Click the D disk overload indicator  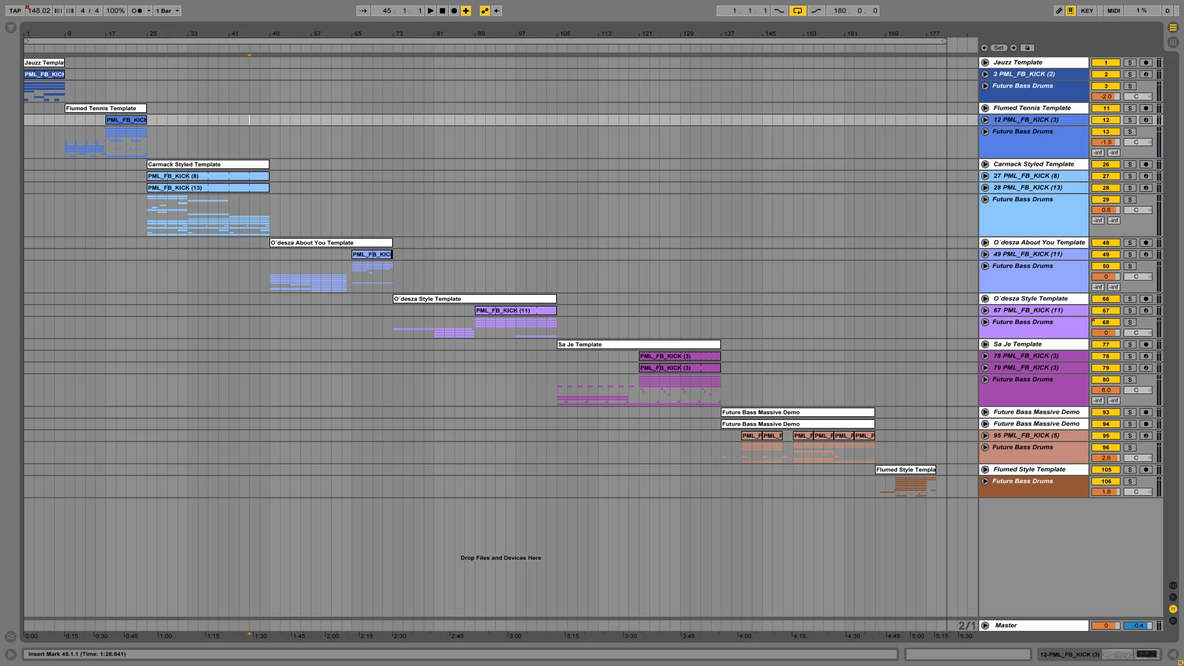[x=1167, y=10]
